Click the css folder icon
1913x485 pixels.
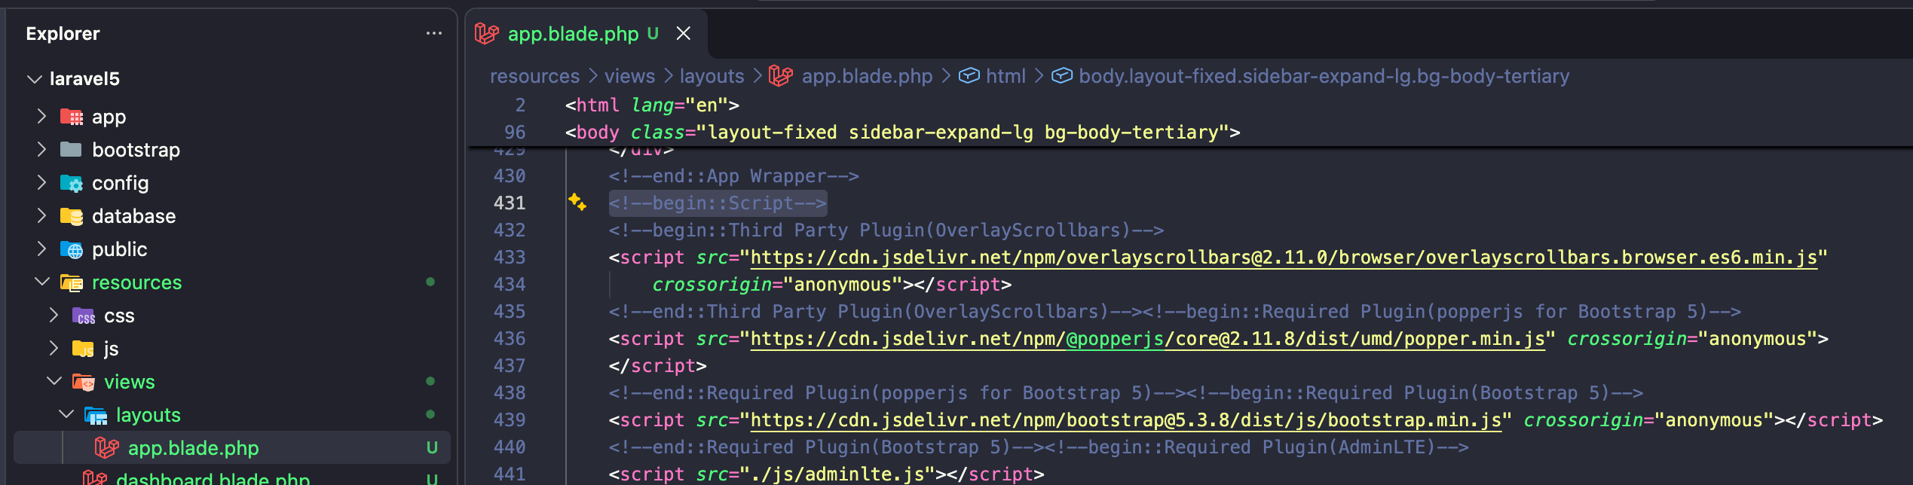84,316
